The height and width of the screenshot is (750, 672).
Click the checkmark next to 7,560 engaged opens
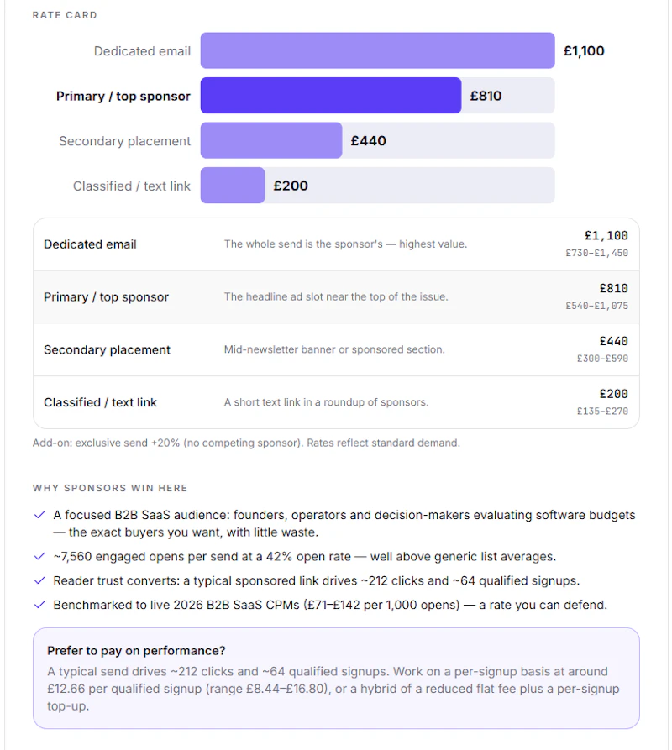(39, 556)
